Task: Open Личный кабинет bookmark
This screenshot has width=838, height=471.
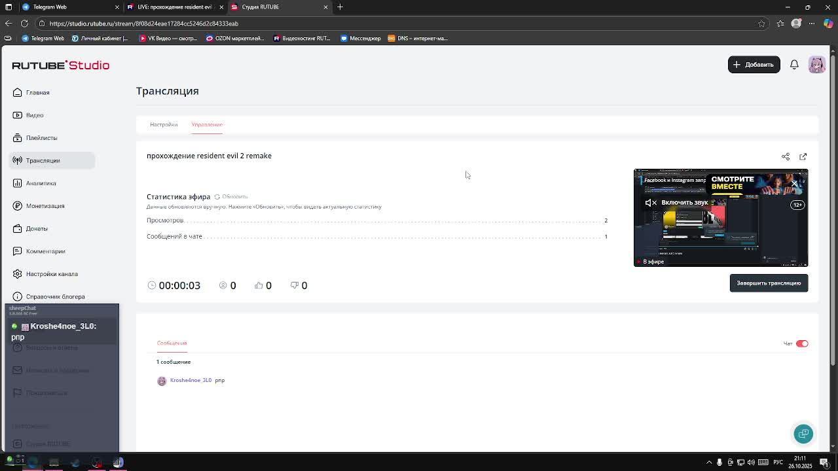Action: [x=100, y=38]
